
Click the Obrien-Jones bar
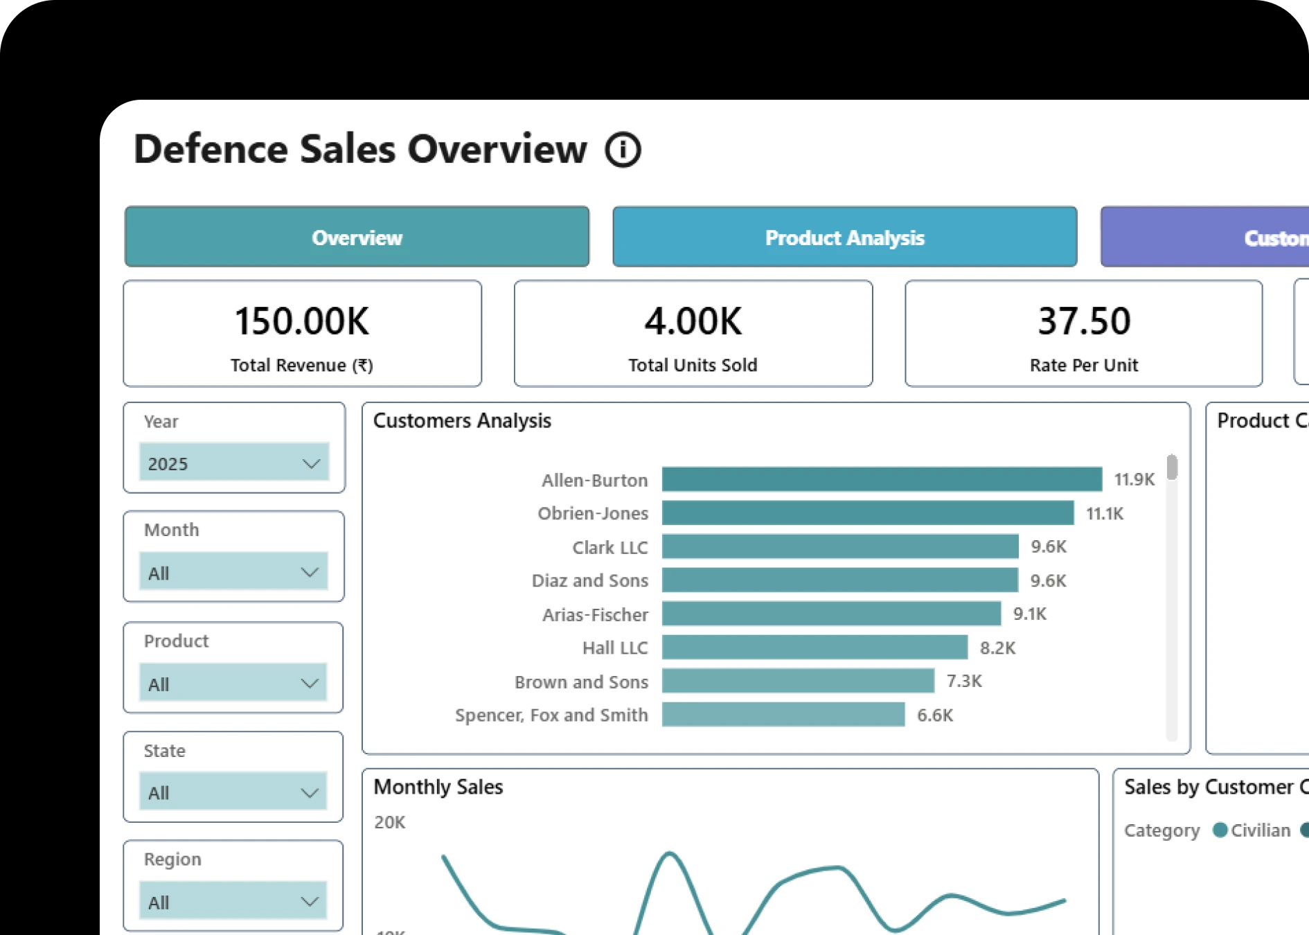pos(867,513)
